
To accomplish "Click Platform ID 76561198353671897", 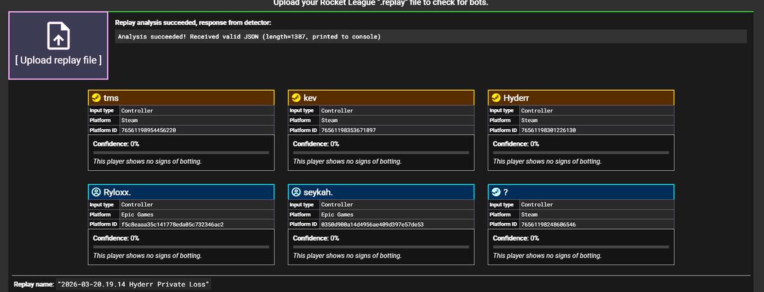I will pyautogui.click(x=348, y=130).
